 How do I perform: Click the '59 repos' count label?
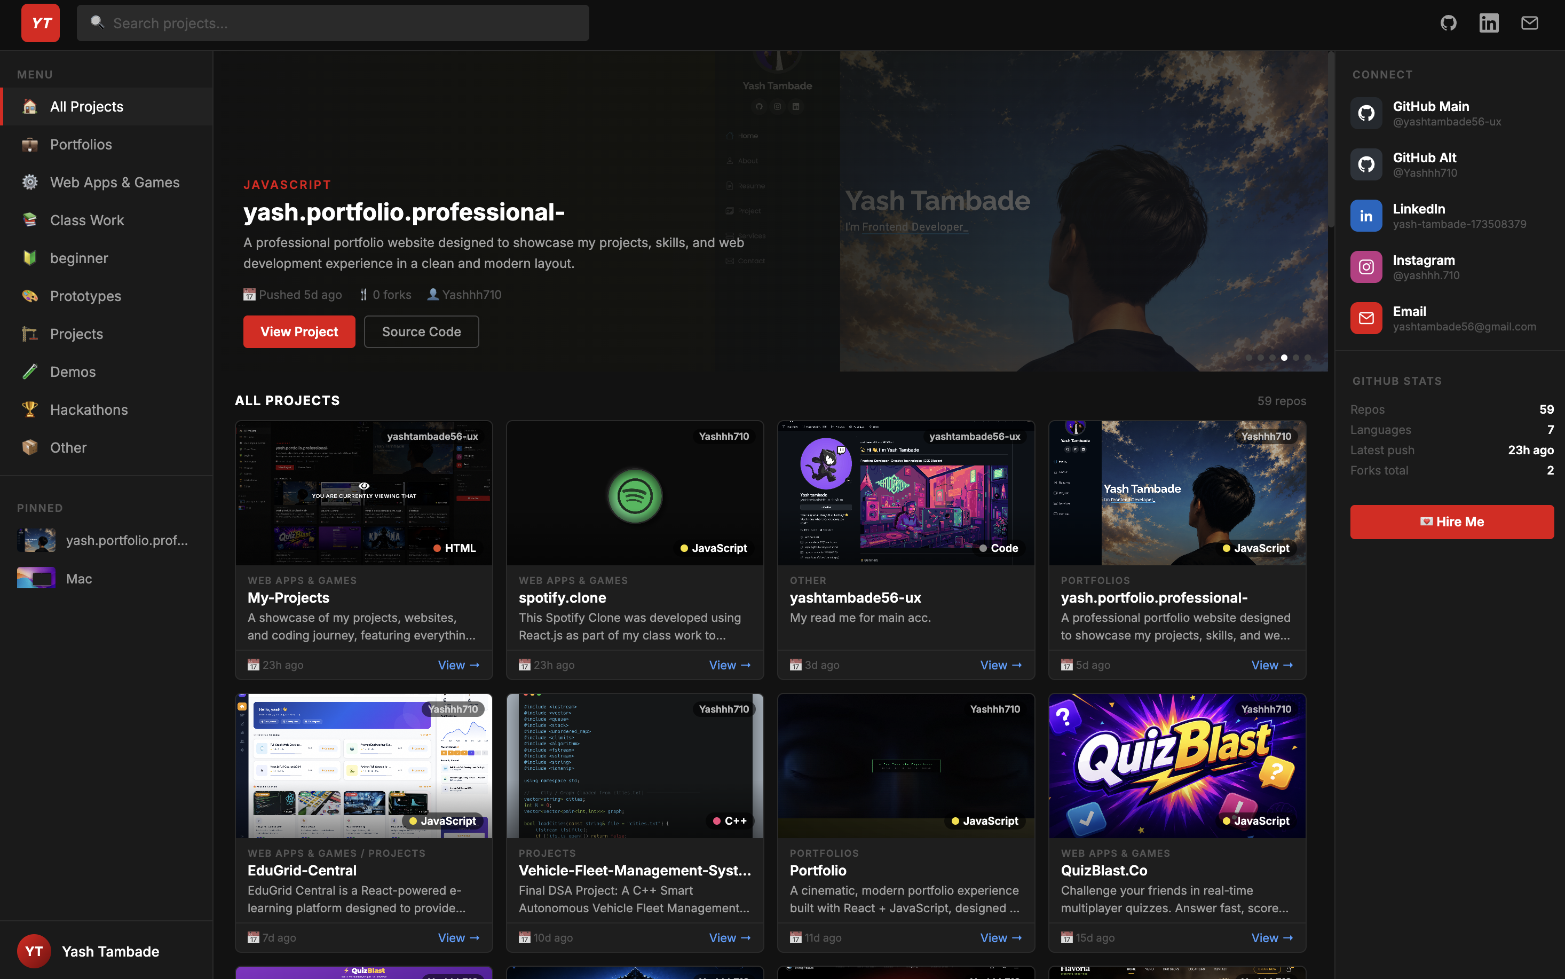(x=1282, y=401)
